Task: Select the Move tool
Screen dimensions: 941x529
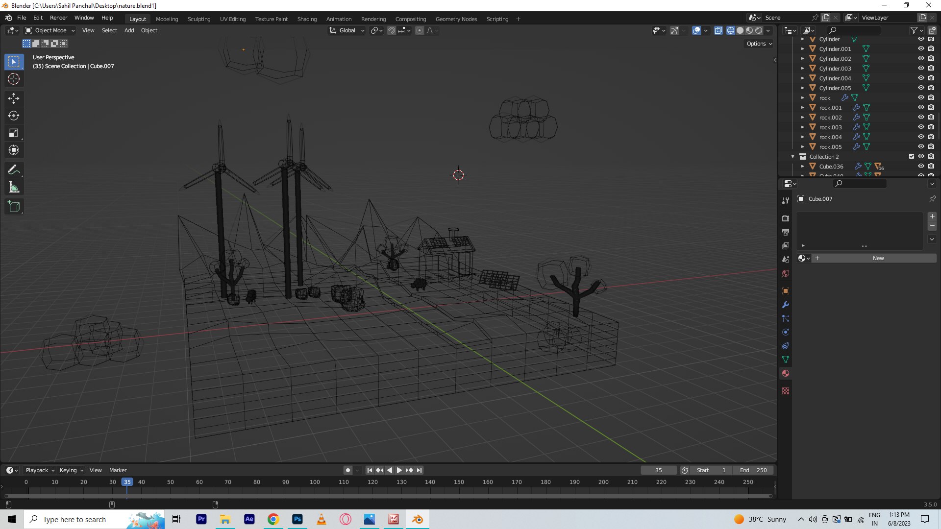Action: 14,98
